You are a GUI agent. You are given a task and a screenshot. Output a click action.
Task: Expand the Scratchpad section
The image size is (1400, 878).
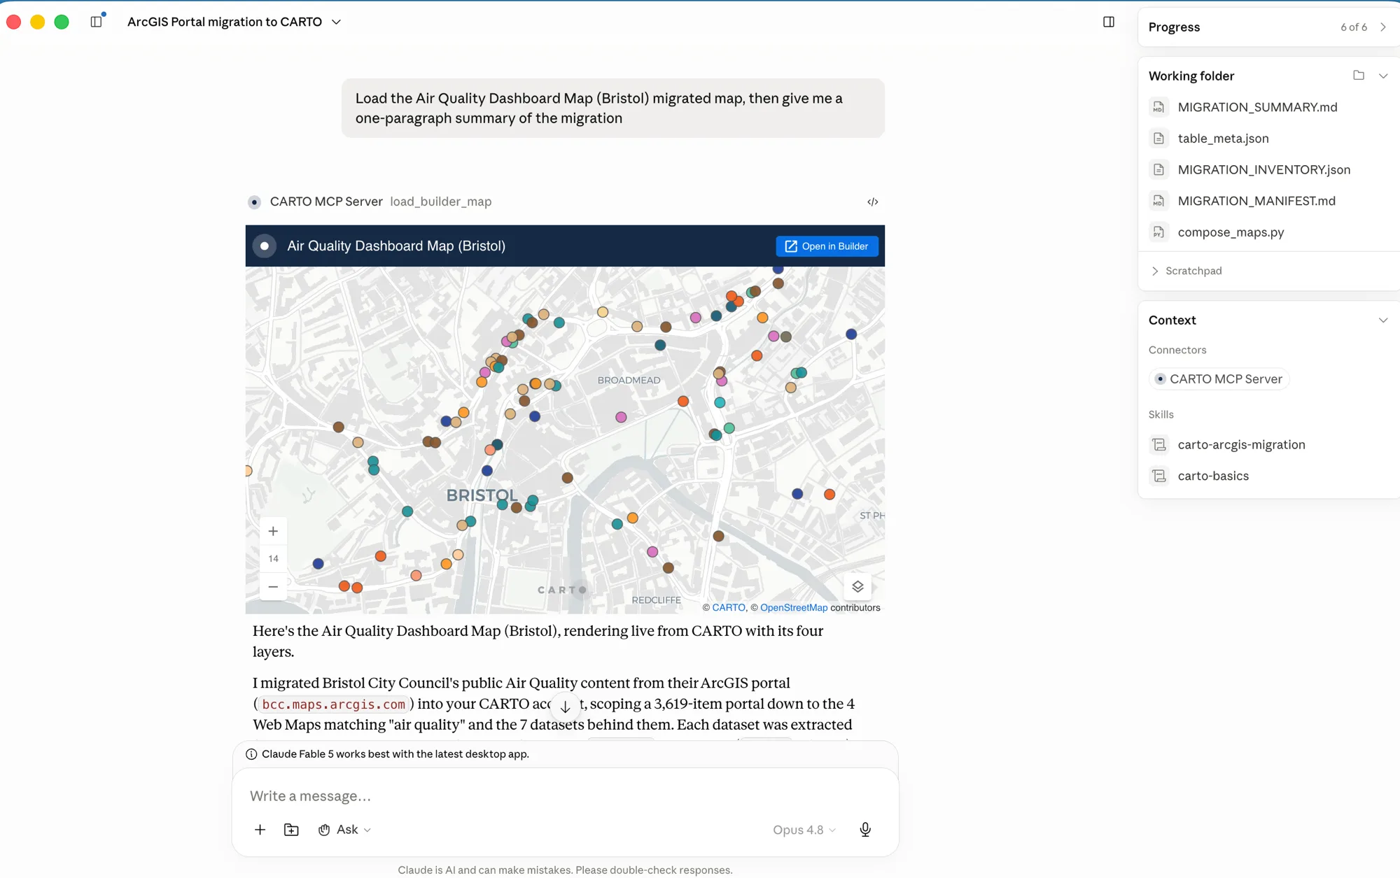click(1186, 271)
